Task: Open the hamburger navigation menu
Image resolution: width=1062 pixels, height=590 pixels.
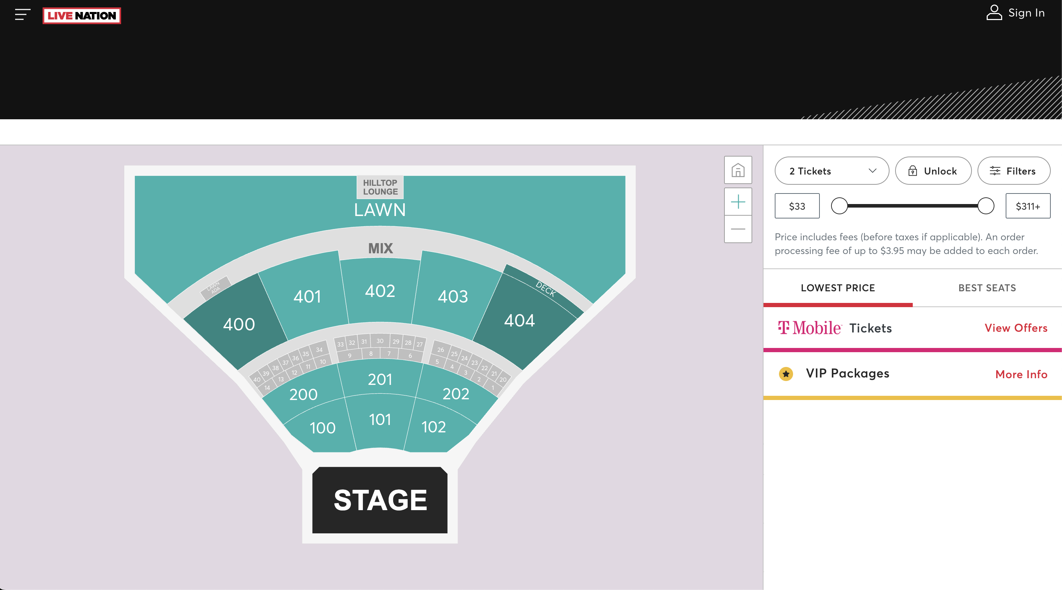Action: click(x=23, y=15)
